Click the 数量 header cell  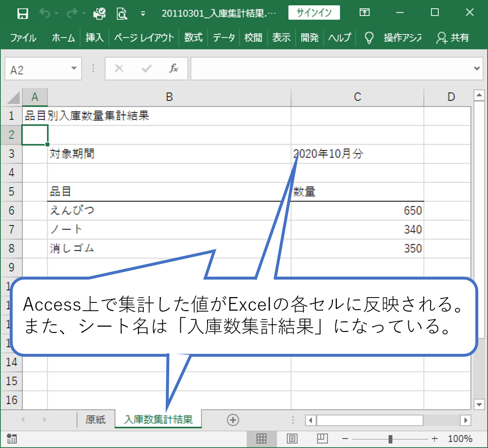tap(357, 192)
